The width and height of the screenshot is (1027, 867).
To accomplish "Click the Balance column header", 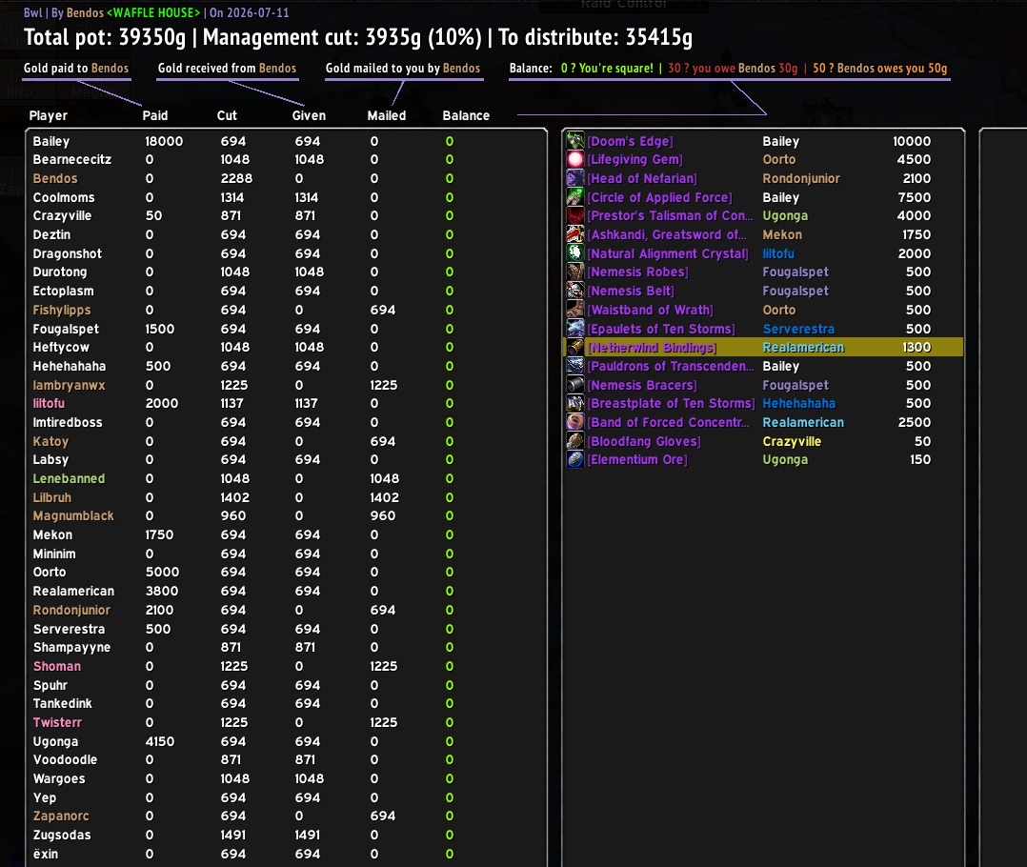I will (x=466, y=116).
